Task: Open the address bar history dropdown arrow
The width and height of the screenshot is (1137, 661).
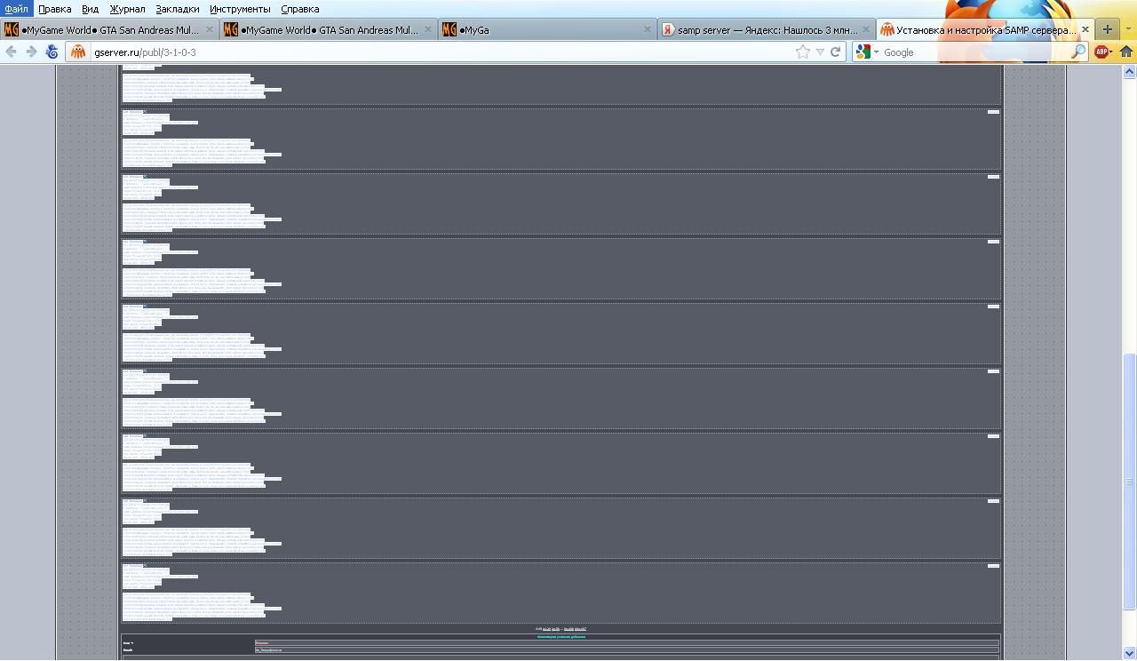Action: (820, 52)
